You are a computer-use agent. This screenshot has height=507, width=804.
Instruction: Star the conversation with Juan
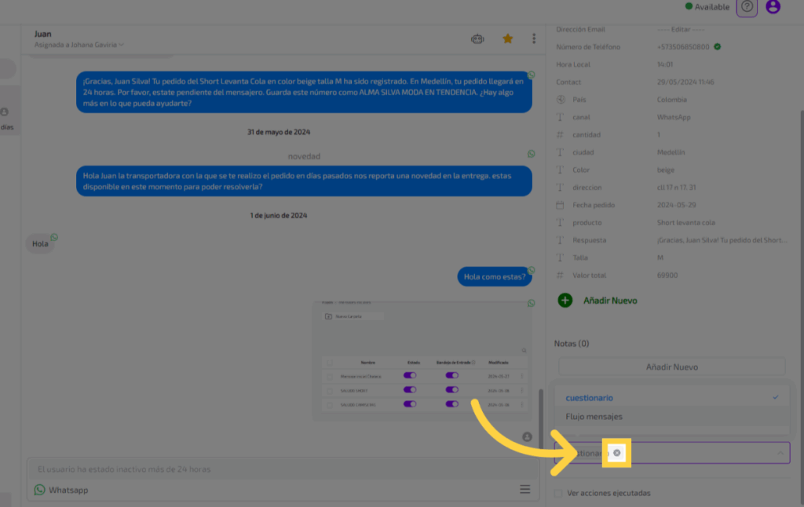(508, 38)
